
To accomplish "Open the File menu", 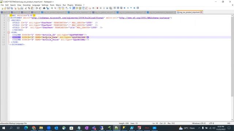I will click(2, 5).
